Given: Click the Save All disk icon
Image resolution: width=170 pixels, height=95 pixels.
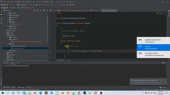Looking at the screenshot, I should [5, 5].
